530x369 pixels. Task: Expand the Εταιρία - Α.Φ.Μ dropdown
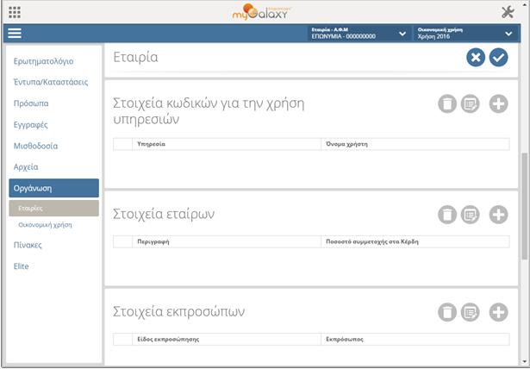(x=402, y=34)
